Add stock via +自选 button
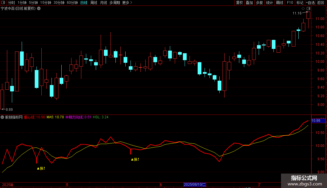 (x=310, y=3)
